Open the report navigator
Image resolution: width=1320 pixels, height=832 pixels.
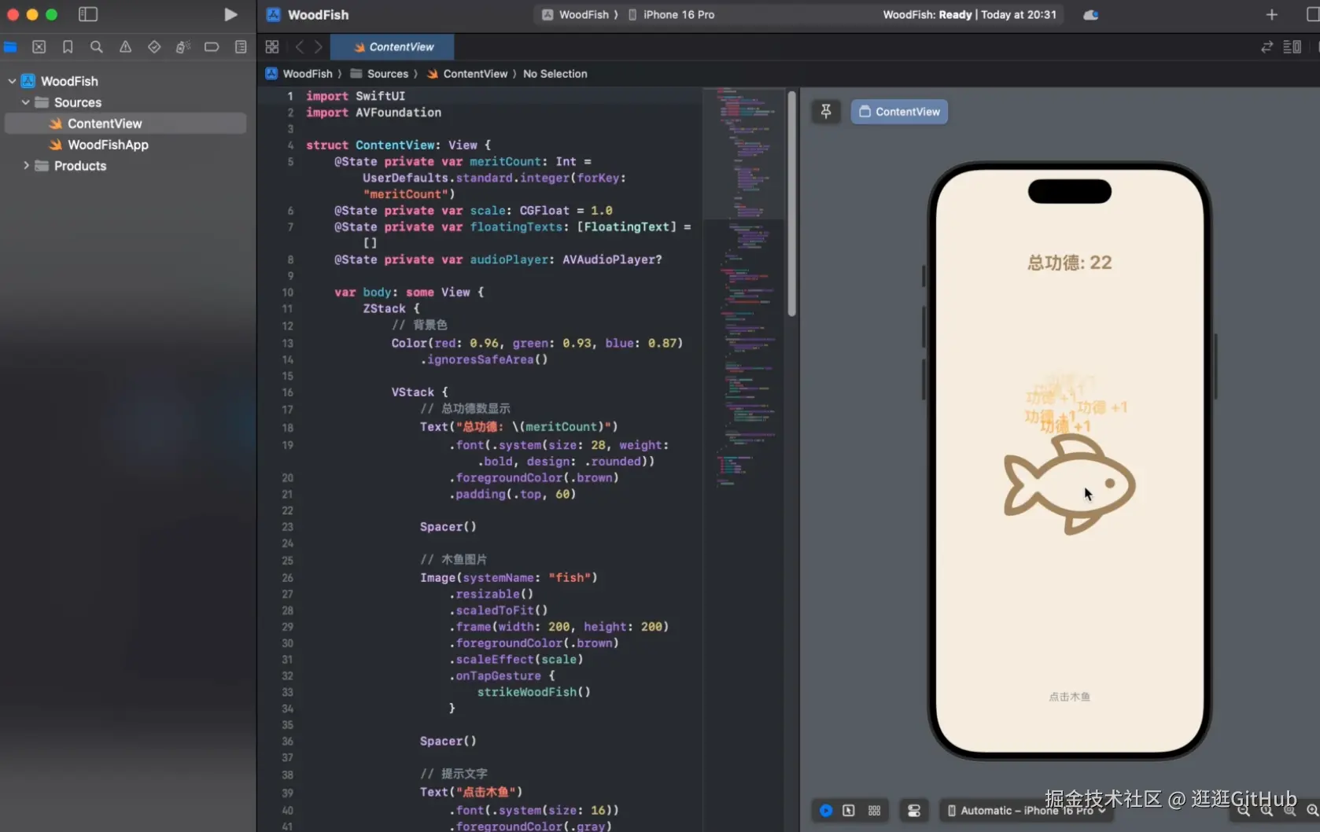coord(241,47)
